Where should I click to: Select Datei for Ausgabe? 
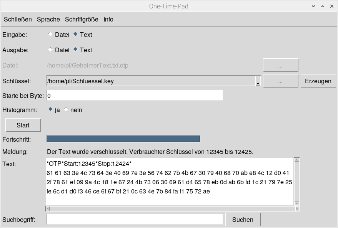click(50, 50)
